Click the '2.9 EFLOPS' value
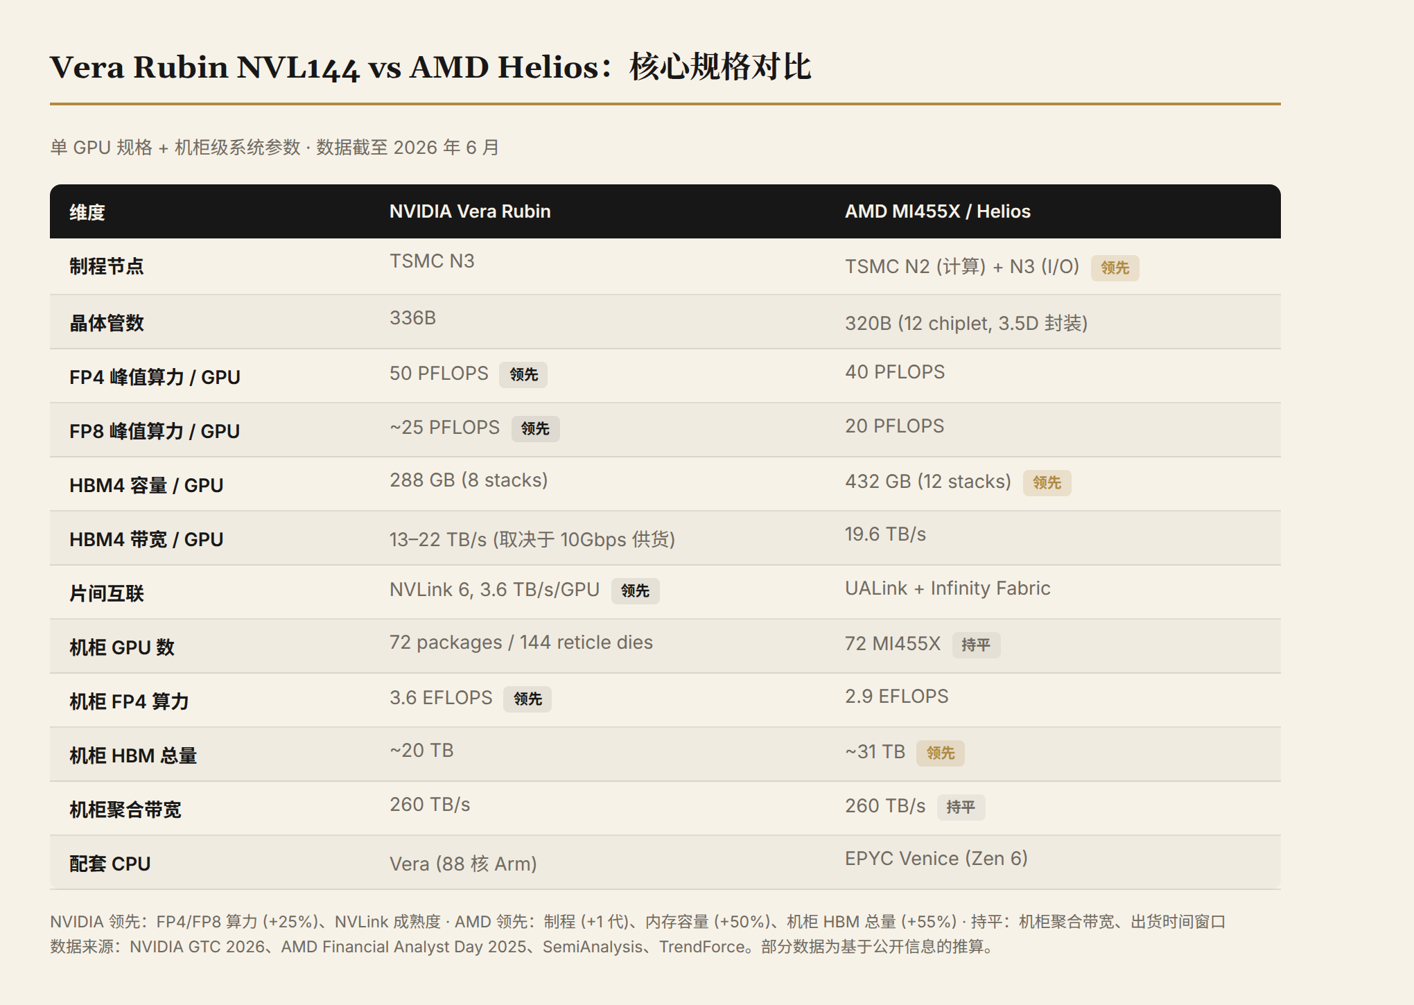1414x1005 pixels. click(897, 697)
